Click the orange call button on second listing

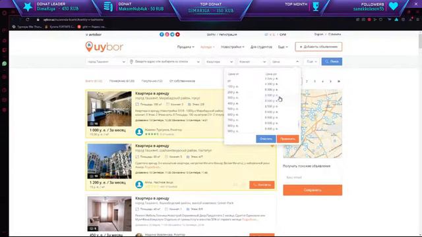coord(262,185)
